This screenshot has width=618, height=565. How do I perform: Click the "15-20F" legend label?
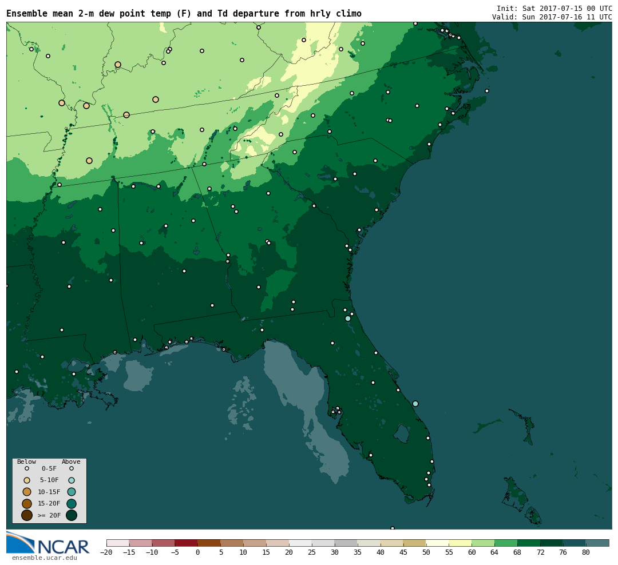49,504
